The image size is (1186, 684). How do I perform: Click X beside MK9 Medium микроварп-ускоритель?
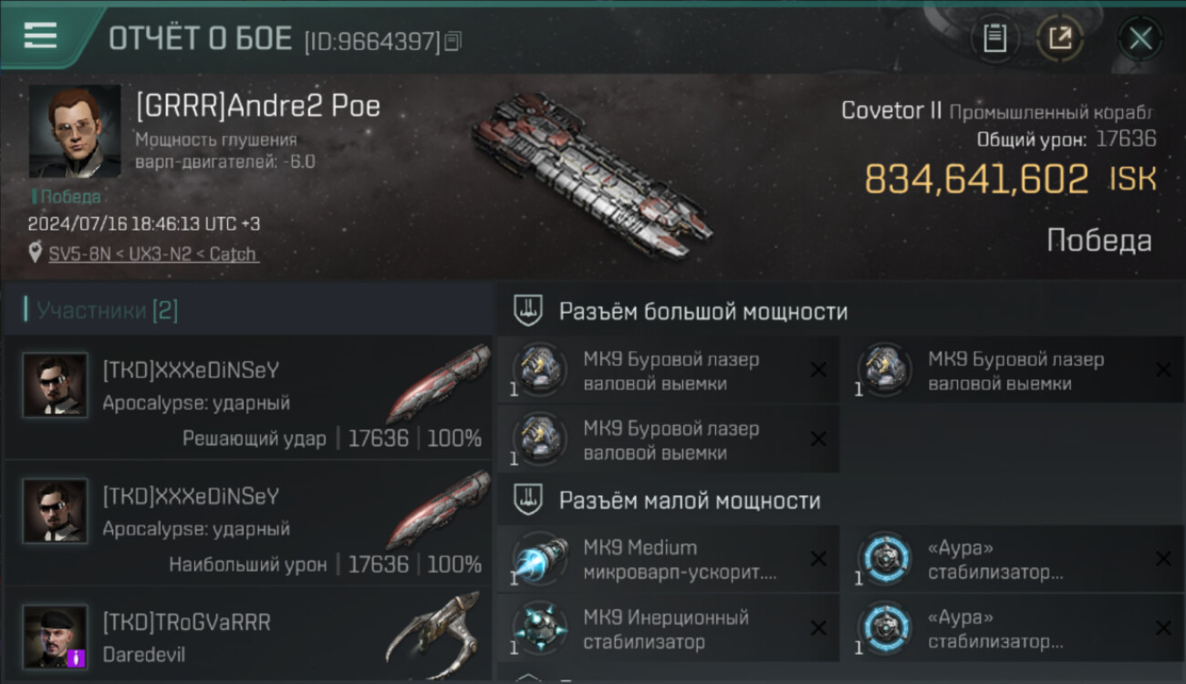[x=818, y=559]
